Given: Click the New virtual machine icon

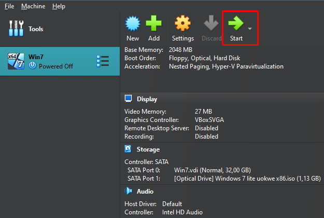Looking at the screenshot, I should 133,23.
